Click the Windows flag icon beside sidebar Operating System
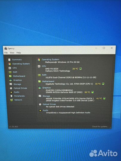Screen dimensions: 121x161 [10, 64]
